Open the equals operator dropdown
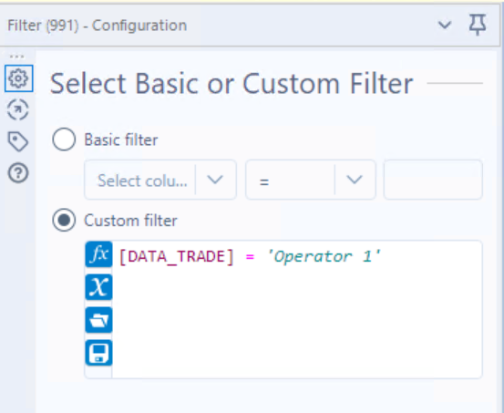This screenshot has width=504, height=413. (311, 180)
